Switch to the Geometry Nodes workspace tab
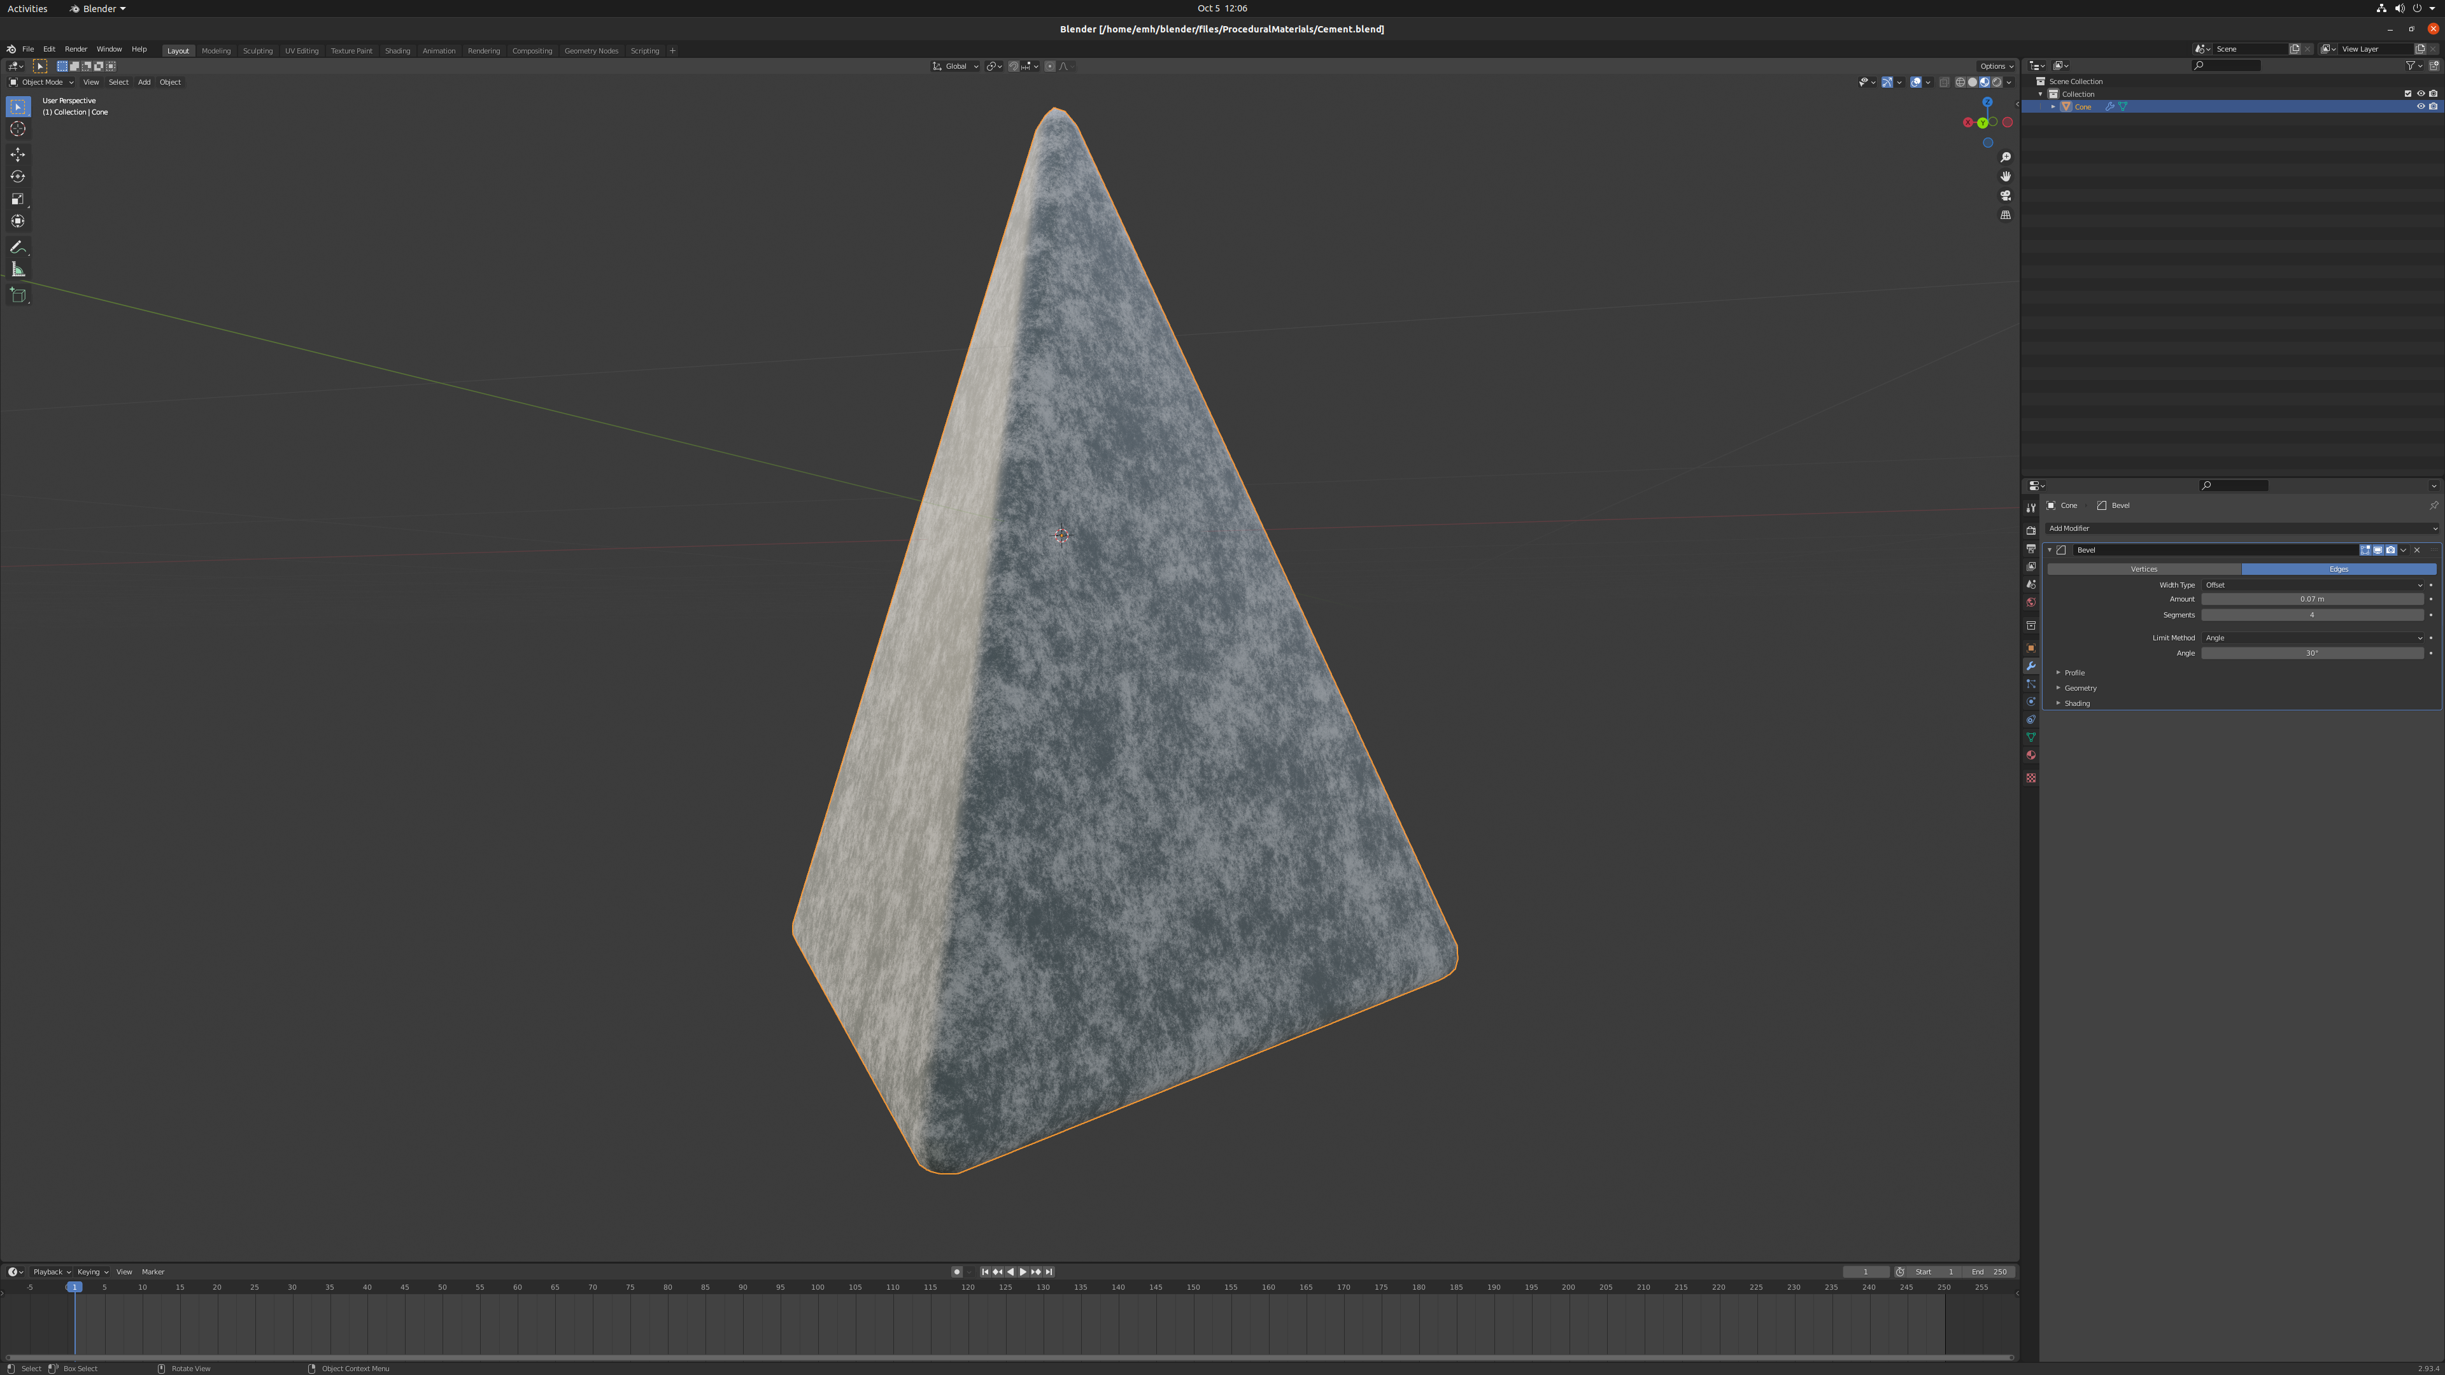 [592, 50]
